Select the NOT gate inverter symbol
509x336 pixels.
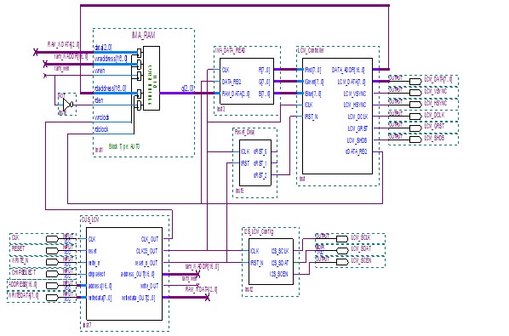tap(68, 105)
